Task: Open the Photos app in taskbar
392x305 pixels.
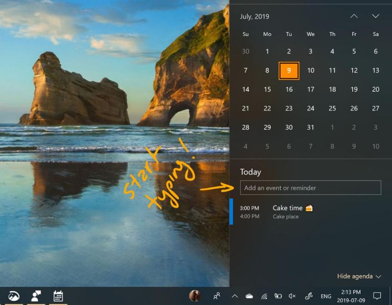Action: (14, 296)
